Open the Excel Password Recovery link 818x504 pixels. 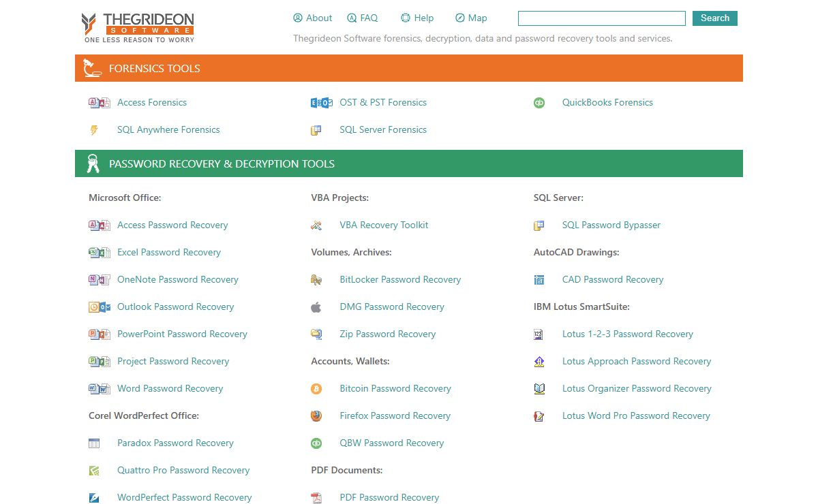pos(169,253)
